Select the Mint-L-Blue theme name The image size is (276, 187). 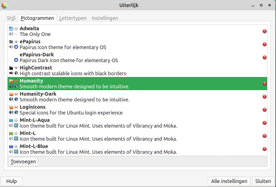point(34,146)
